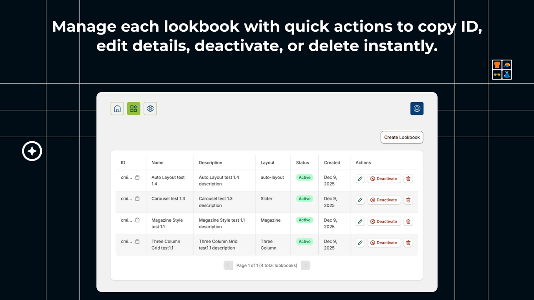Go to previous page arrow
The image size is (534, 300).
pos(228,265)
